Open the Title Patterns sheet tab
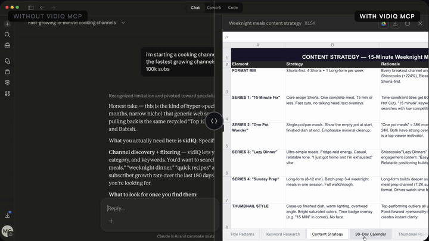This screenshot has width=429, height=241. 242,234
